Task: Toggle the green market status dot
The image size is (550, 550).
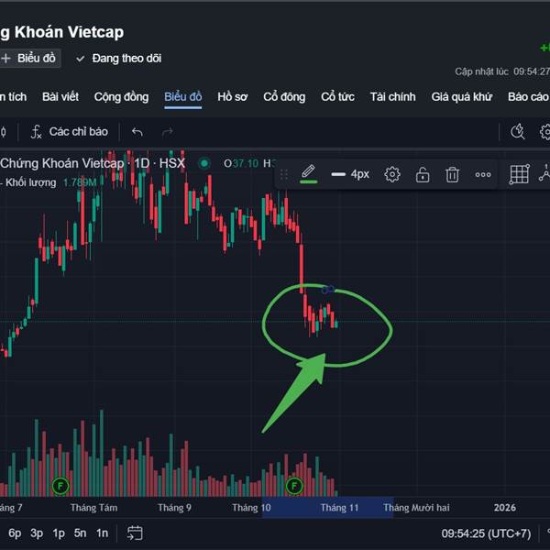Action: pos(204,163)
